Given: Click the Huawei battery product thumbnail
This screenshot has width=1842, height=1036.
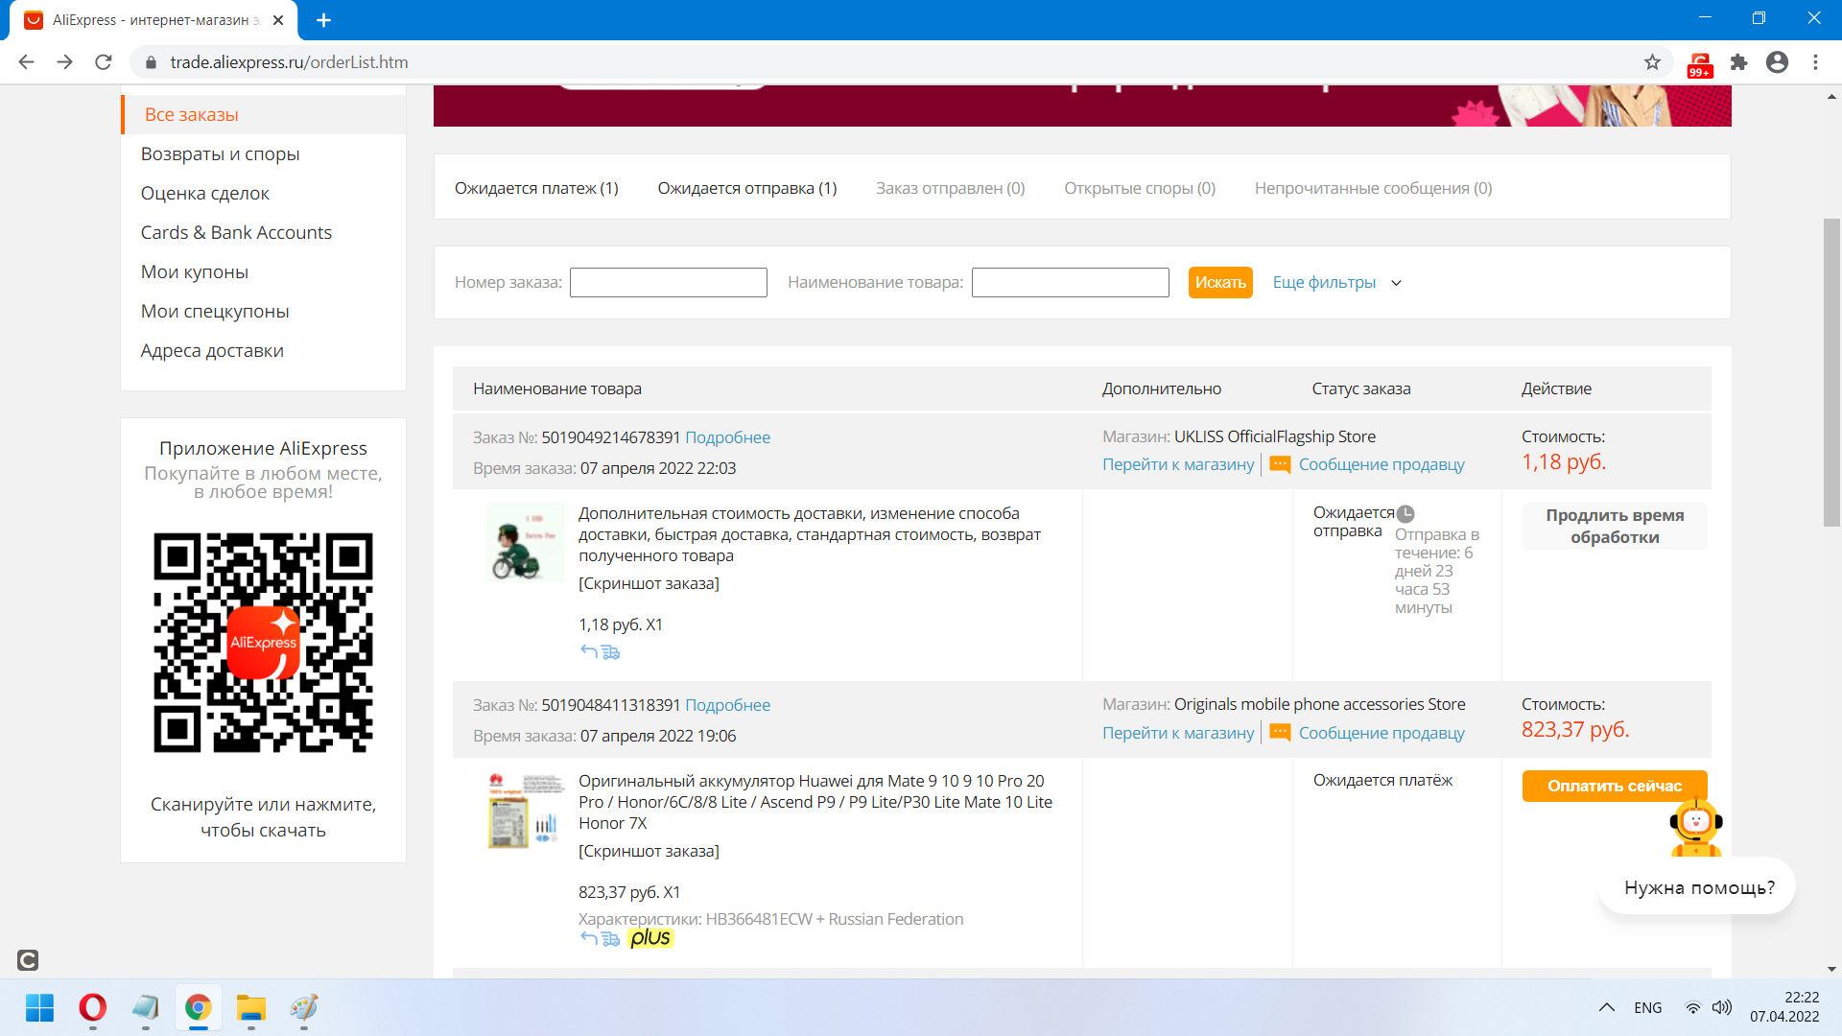Looking at the screenshot, I should point(526,811).
